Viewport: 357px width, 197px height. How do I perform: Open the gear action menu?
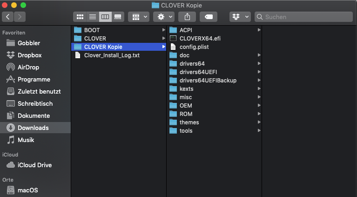pyautogui.click(x=164, y=17)
